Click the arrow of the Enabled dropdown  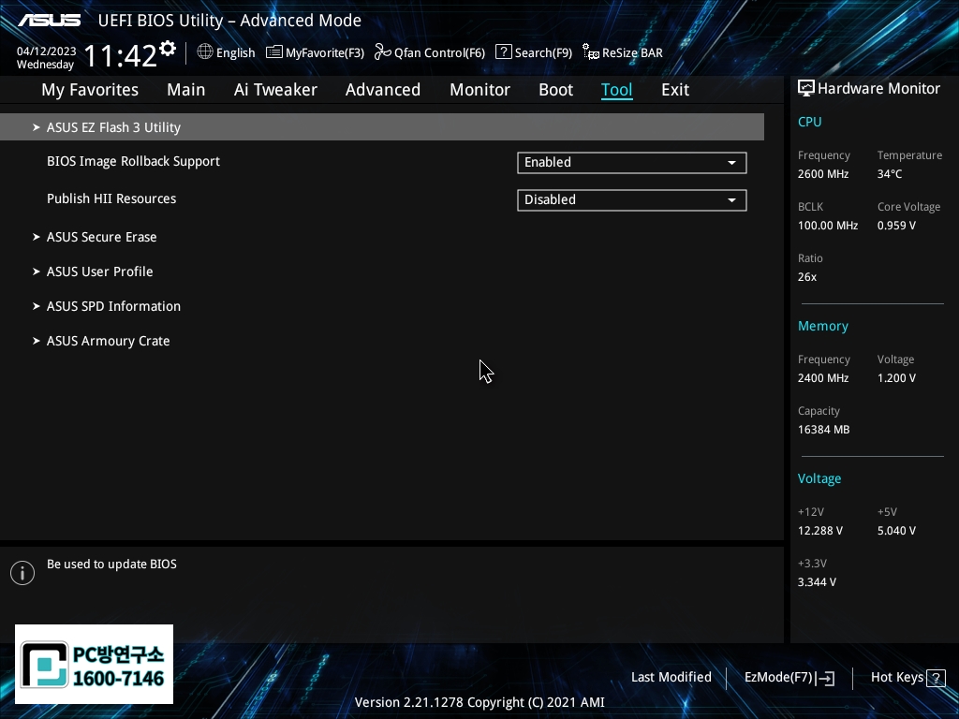pyautogui.click(x=731, y=163)
